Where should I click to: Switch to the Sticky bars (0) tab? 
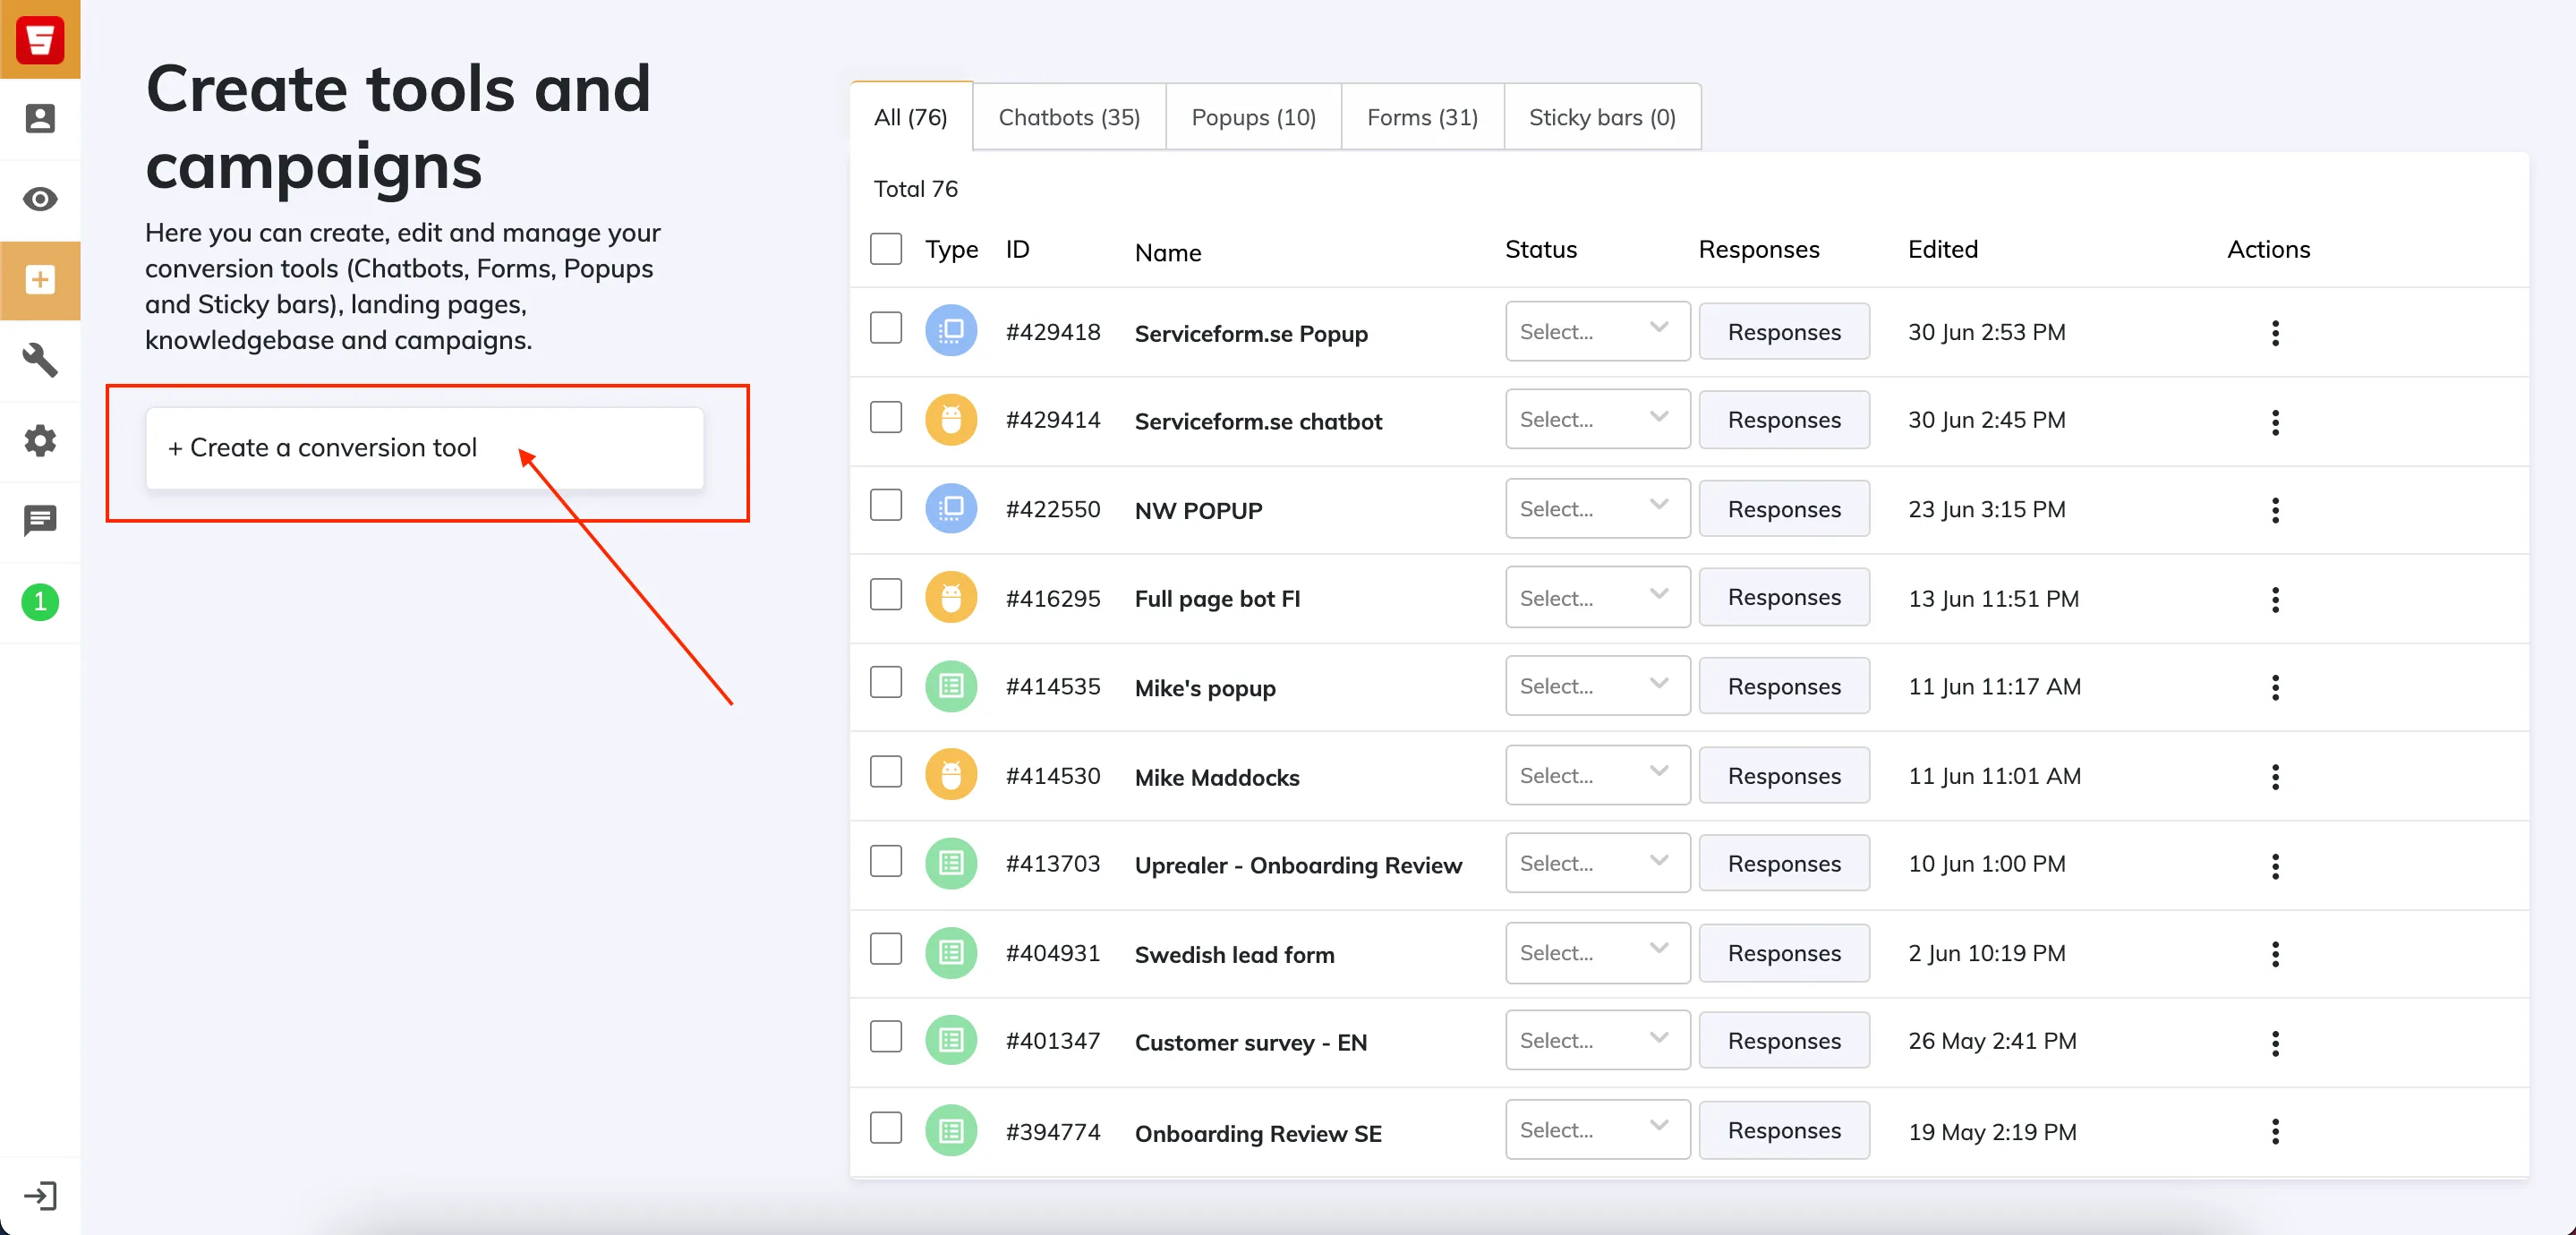1602,117
